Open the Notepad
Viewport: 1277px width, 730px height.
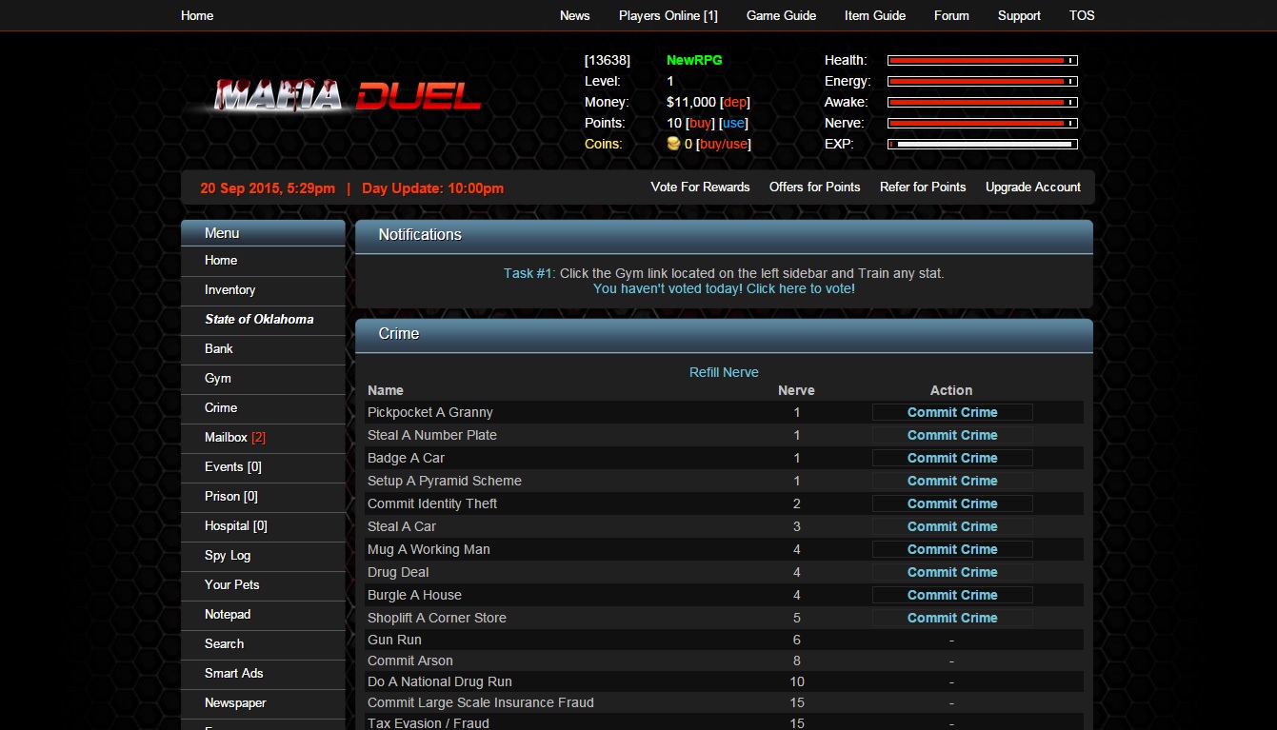click(263, 615)
